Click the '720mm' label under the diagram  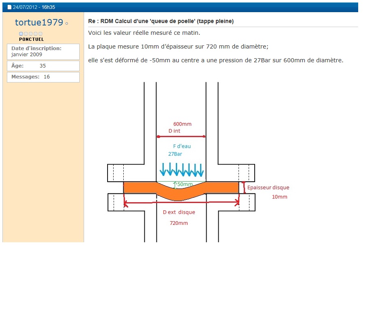tap(179, 223)
